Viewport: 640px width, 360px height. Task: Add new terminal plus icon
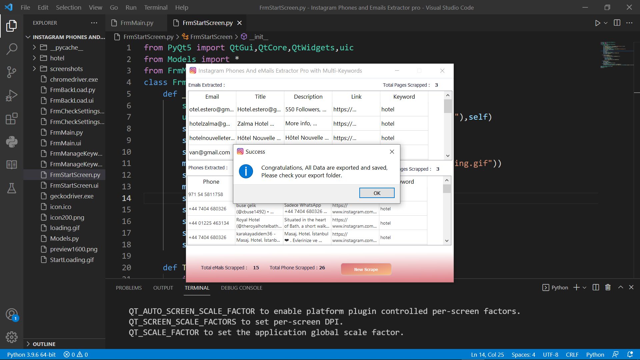pyautogui.click(x=576, y=287)
